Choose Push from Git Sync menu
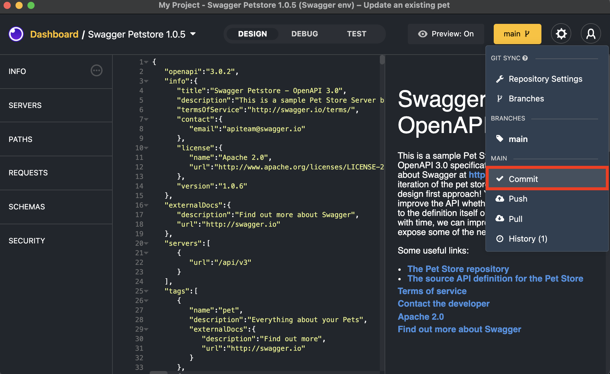Screen dimensions: 610x374 coord(546,199)
